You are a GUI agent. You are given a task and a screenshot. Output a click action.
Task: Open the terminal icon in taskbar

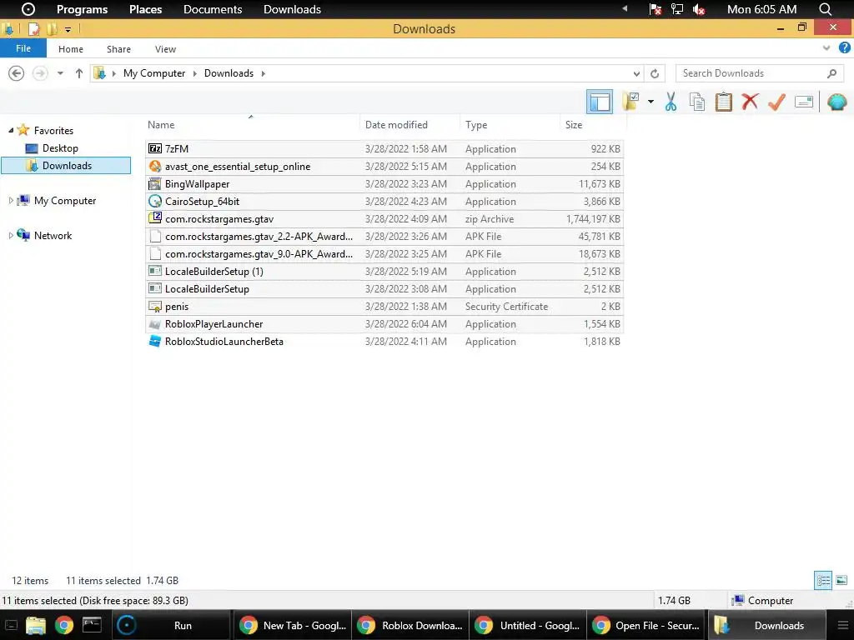(x=92, y=625)
